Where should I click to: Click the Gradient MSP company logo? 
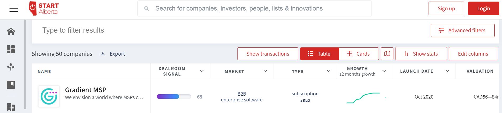click(x=49, y=96)
